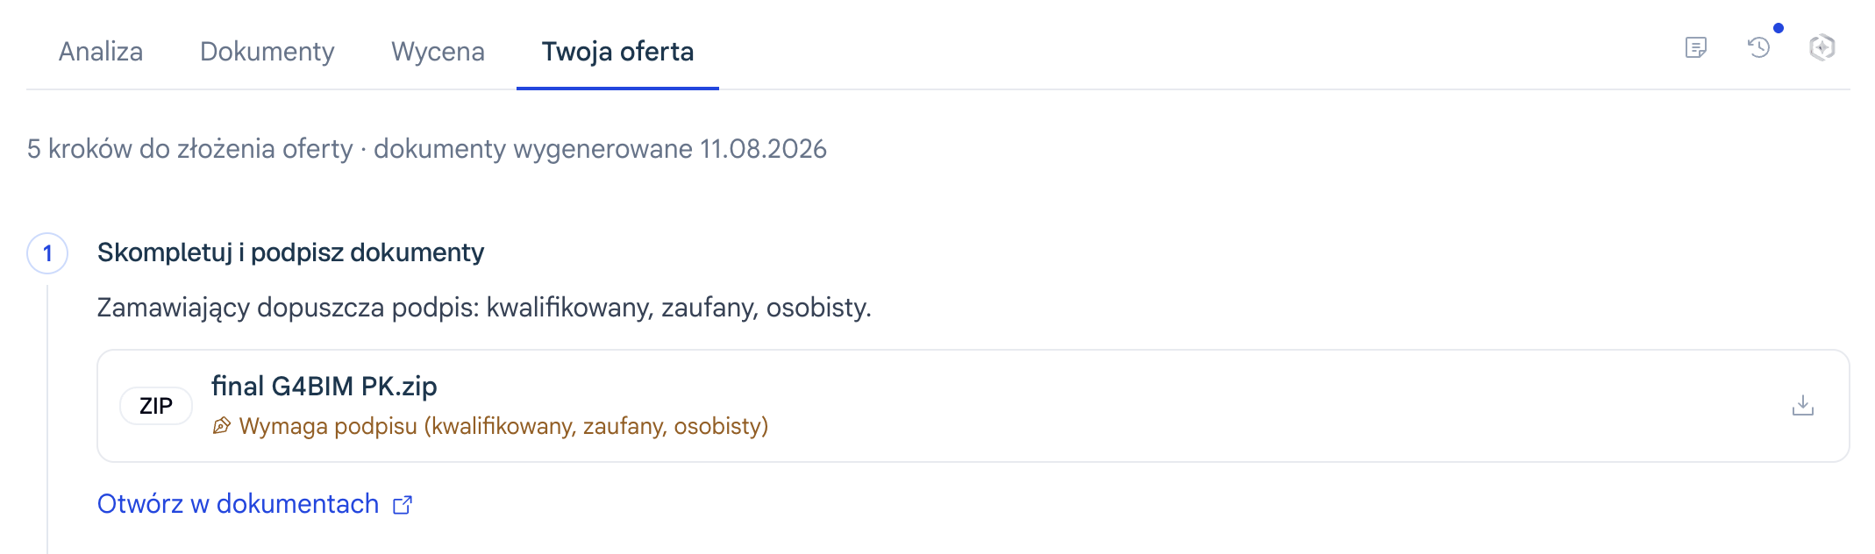The height and width of the screenshot is (554, 1875).
Task: Open the history clock icon
Action: (1758, 47)
